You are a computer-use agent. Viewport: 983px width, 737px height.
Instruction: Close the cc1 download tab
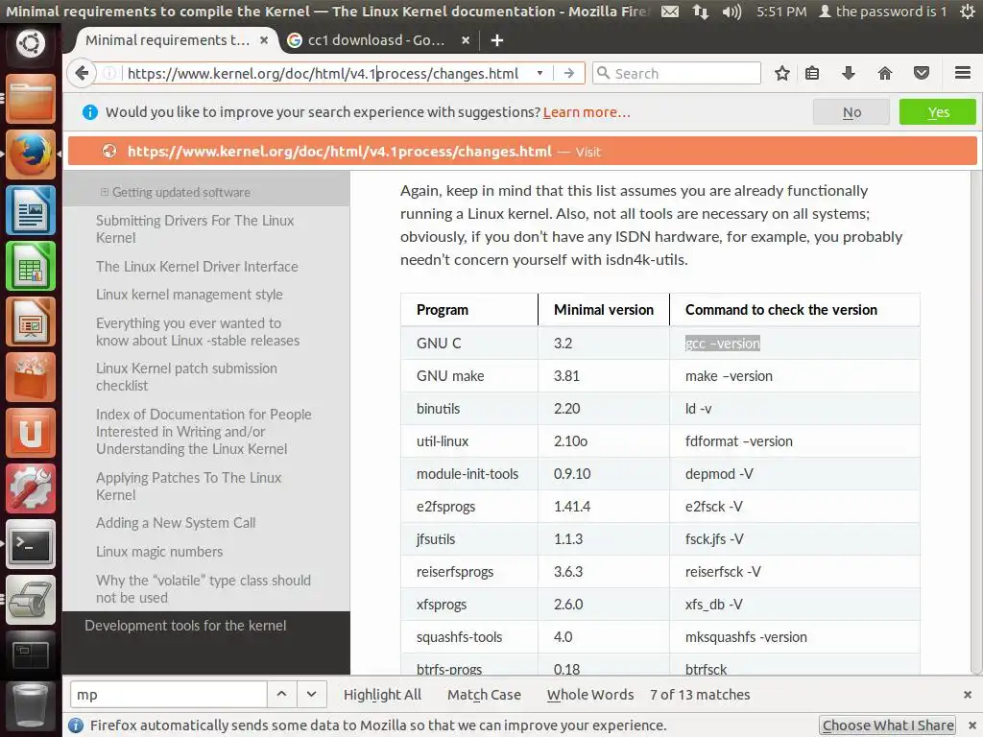pos(466,40)
